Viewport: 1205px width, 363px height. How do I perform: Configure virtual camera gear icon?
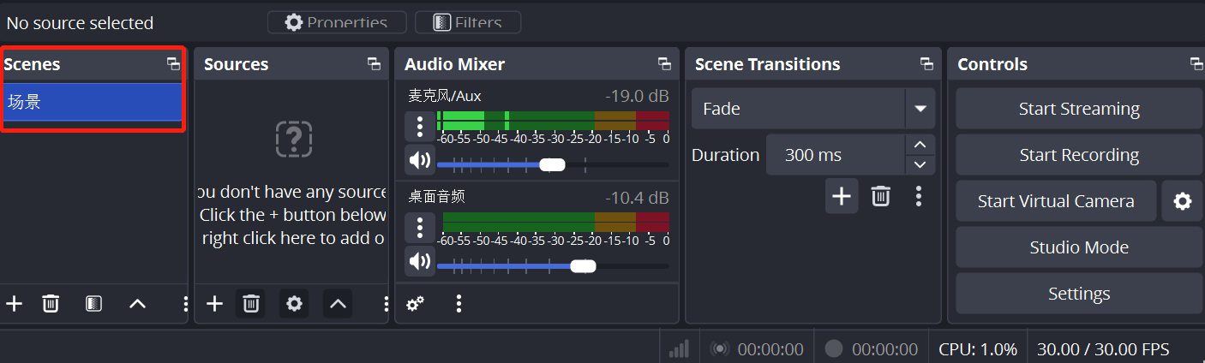(x=1183, y=201)
